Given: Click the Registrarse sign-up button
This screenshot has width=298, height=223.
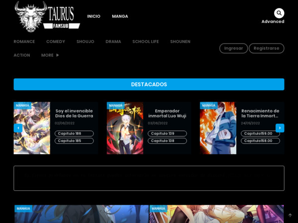Looking at the screenshot, I should (266, 49).
